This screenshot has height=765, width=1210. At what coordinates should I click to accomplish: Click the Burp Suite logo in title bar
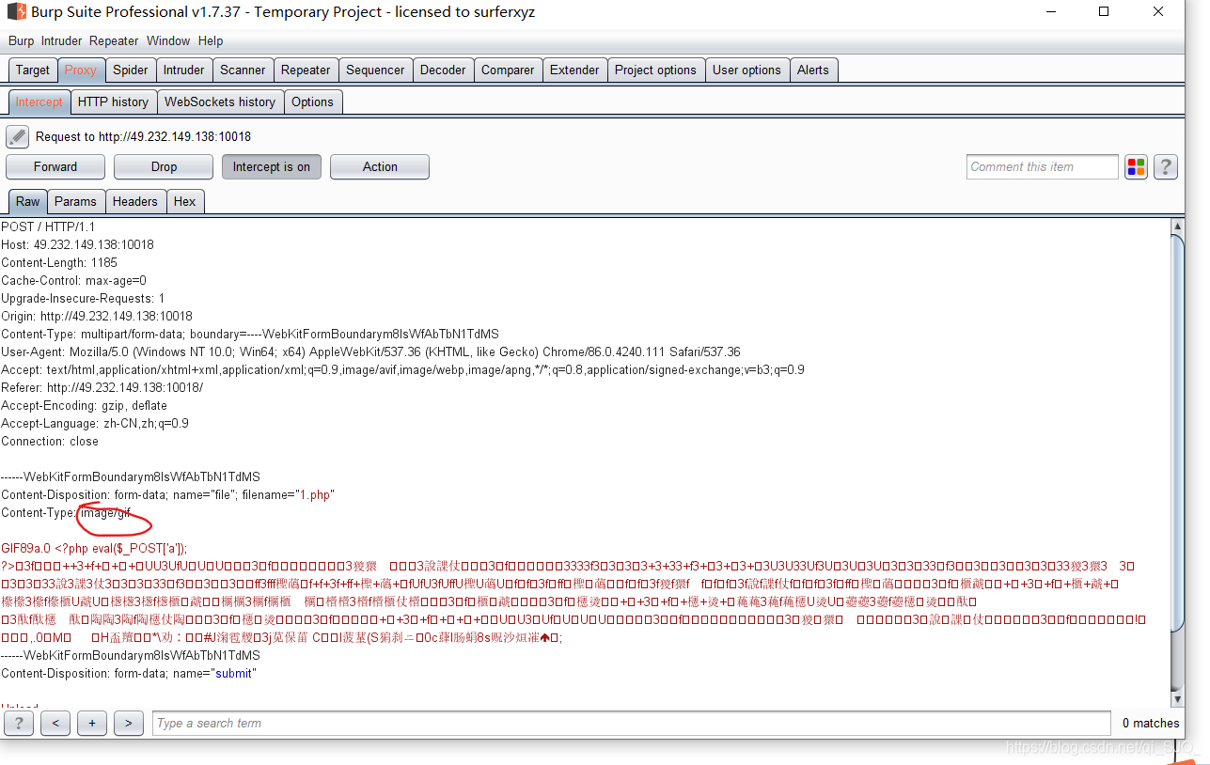16,12
